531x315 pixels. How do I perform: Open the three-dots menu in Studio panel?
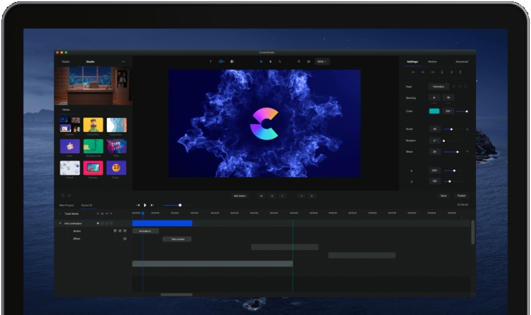tap(123, 62)
